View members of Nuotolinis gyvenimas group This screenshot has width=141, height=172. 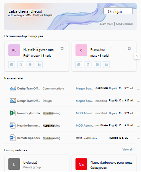[39, 64]
